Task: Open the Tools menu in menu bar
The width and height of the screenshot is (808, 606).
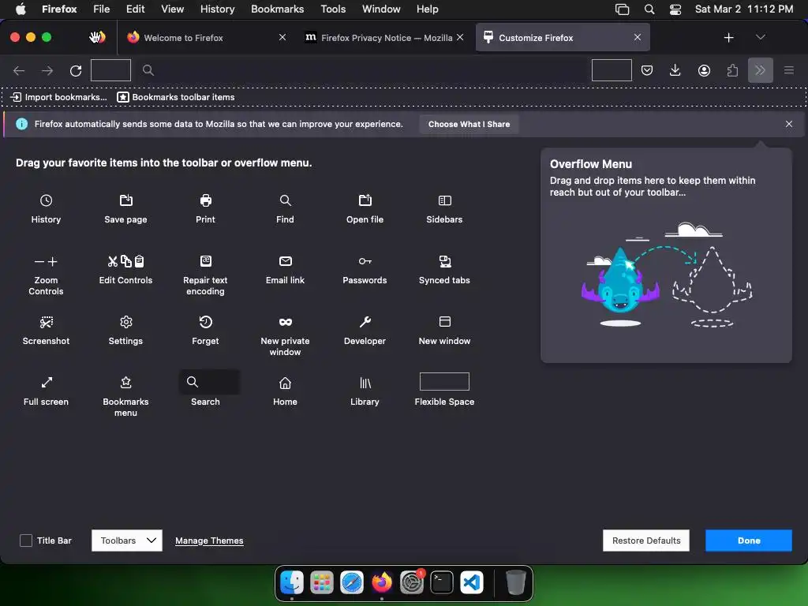Action: click(333, 9)
